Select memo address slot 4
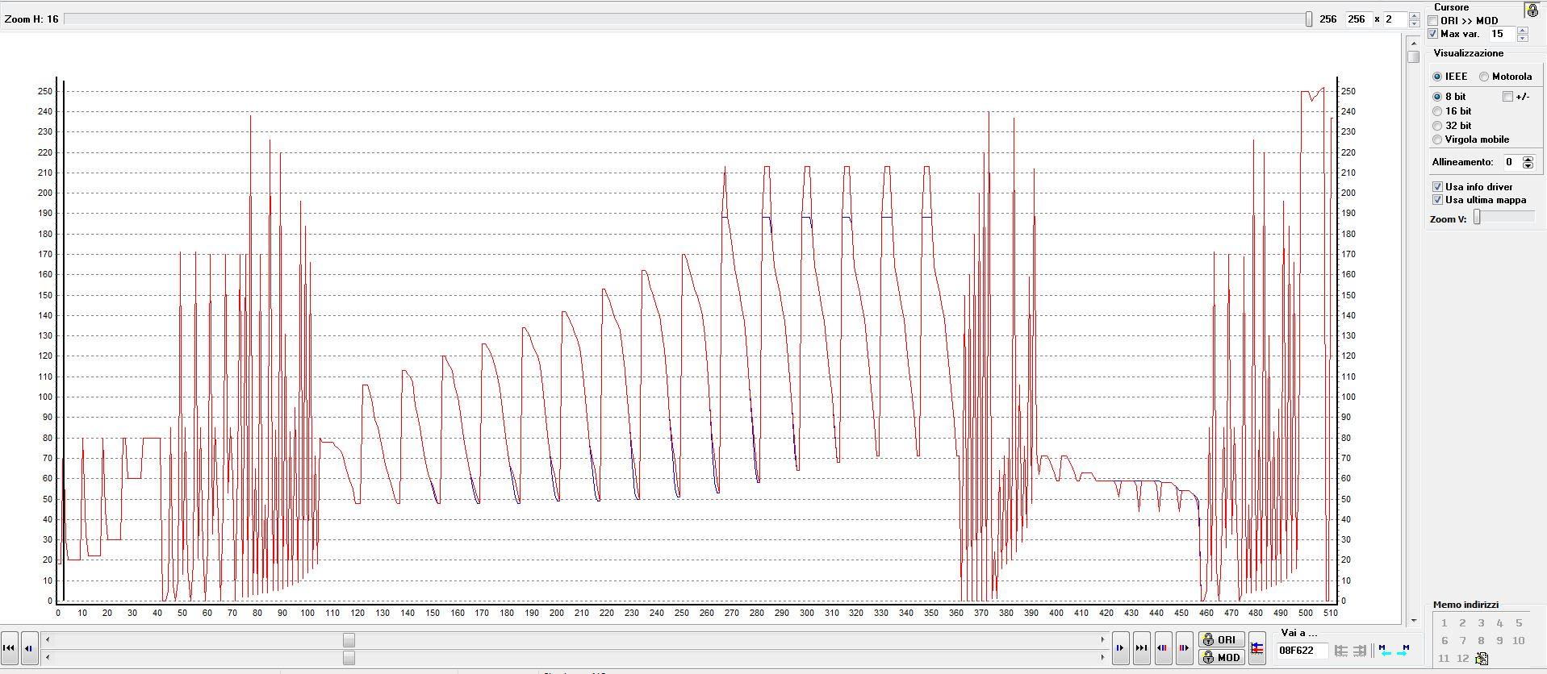The width and height of the screenshot is (1547, 674). click(1499, 623)
